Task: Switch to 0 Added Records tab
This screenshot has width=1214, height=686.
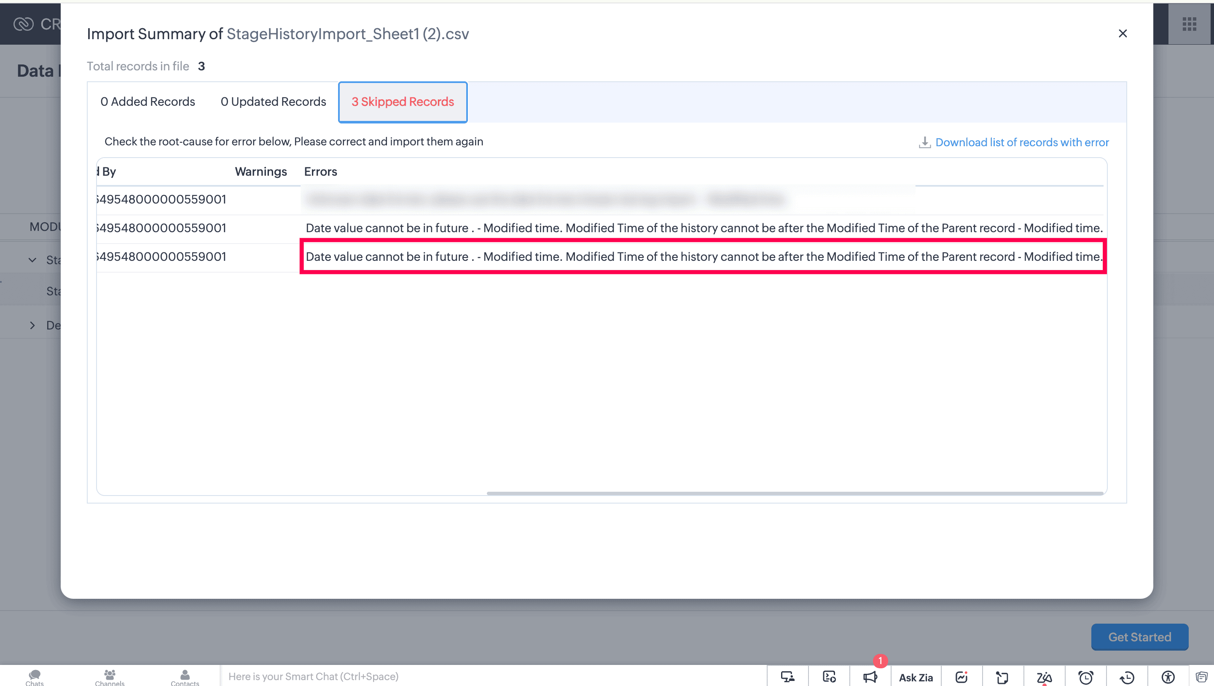Action: click(x=148, y=102)
